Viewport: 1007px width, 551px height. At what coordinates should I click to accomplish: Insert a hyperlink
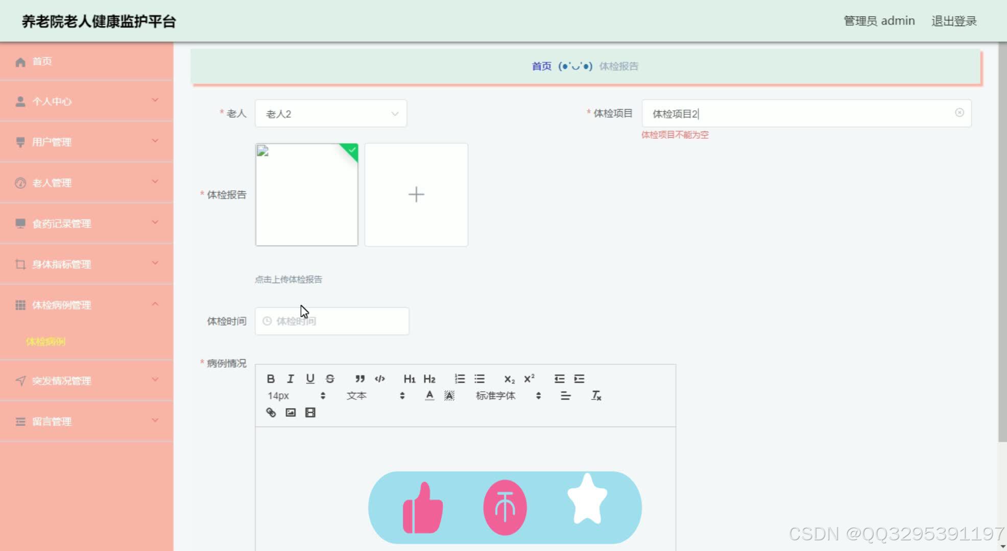pyautogui.click(x=271, y=412)
